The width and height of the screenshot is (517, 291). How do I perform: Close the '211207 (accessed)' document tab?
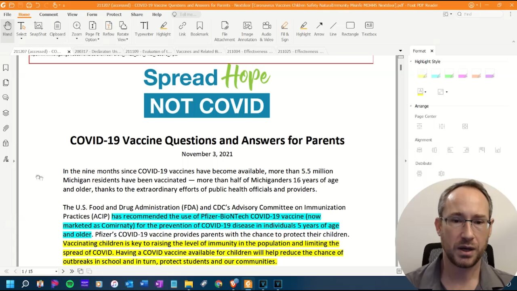click(x=69, y=51)
